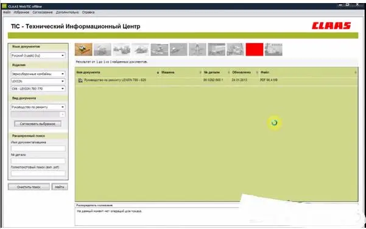Click the "Результат от 1 до 1" results summary
The image size is (366, 229).
pos(111,62)
